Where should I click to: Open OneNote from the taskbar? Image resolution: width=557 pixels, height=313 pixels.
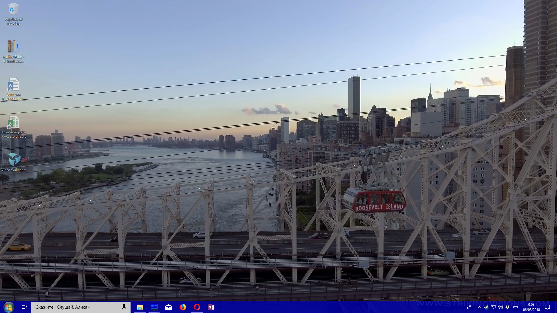[211, 307]
